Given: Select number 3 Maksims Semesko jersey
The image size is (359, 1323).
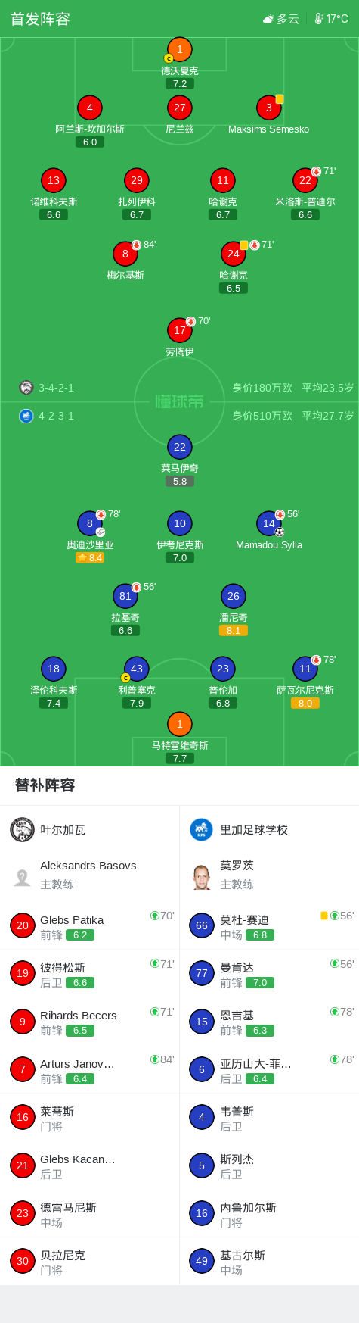Looking at the screenshot, I should (268, 108).
